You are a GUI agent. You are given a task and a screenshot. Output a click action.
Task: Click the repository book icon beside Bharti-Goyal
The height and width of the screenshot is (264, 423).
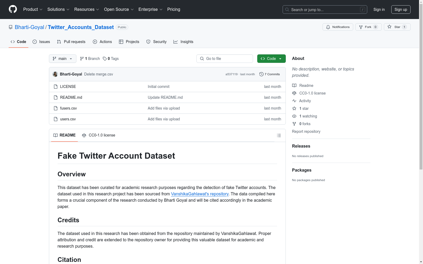coord(11,27)
